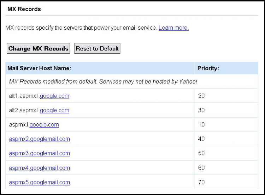This screenshot has width=265, height=195.
Task: Click the Reset to Default button
Action: pyautogui.click(x=97, y=48)
